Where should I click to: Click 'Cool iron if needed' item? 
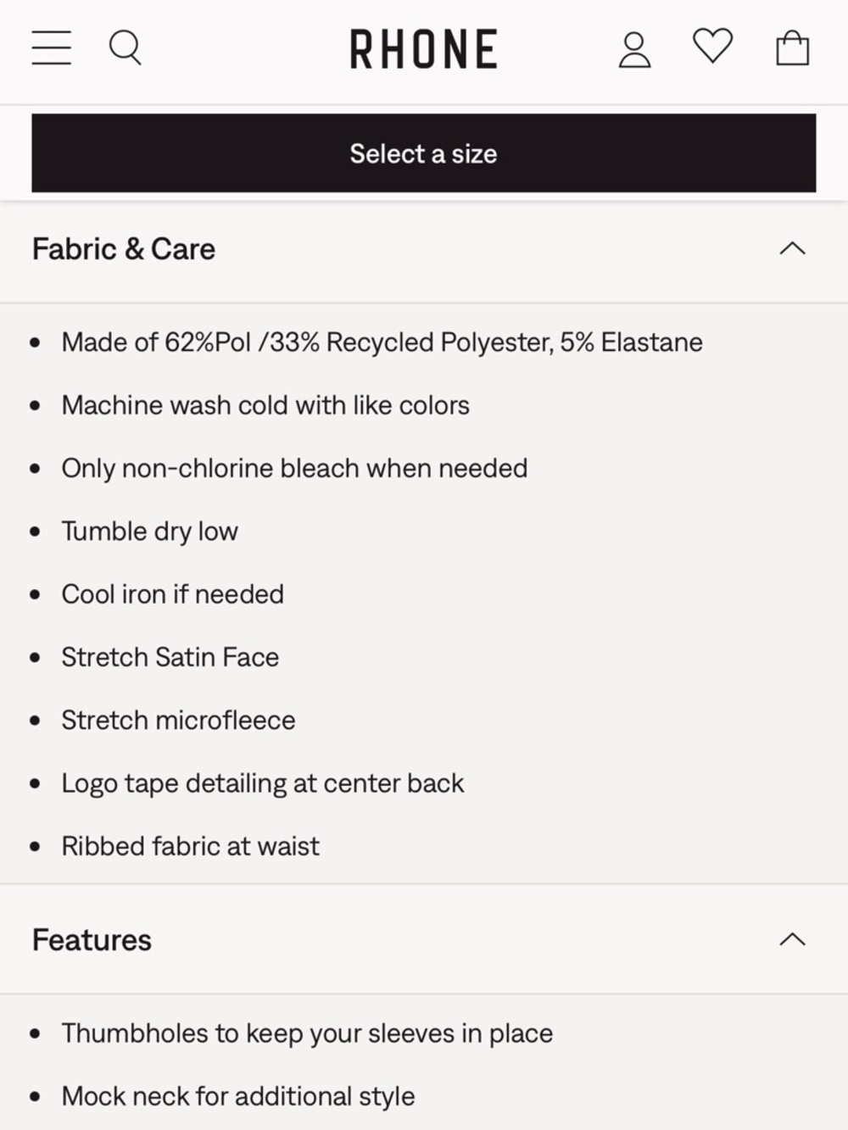pos(173,594)
